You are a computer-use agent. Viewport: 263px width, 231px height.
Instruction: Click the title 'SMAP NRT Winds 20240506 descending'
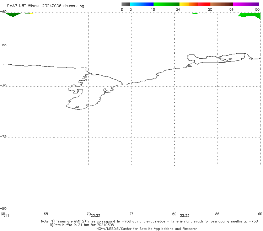click(x=45, y=6)
